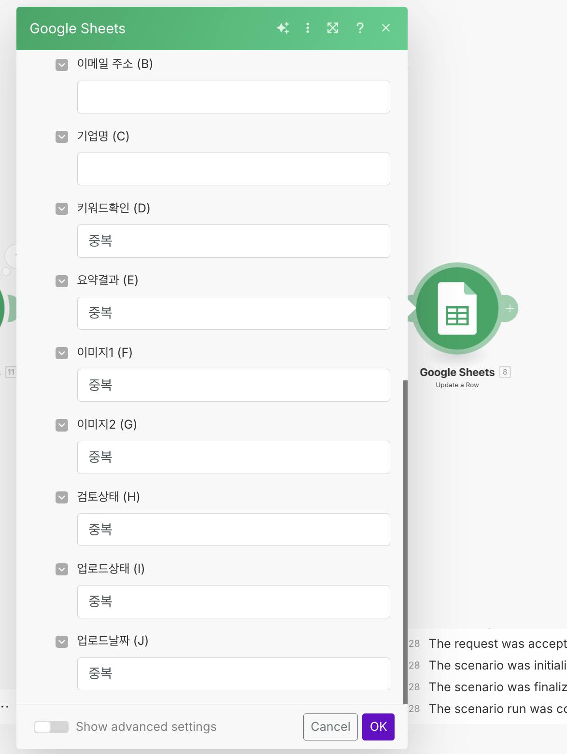Click the module number 8 badge

pyautogui.click(x=505, y=372)
